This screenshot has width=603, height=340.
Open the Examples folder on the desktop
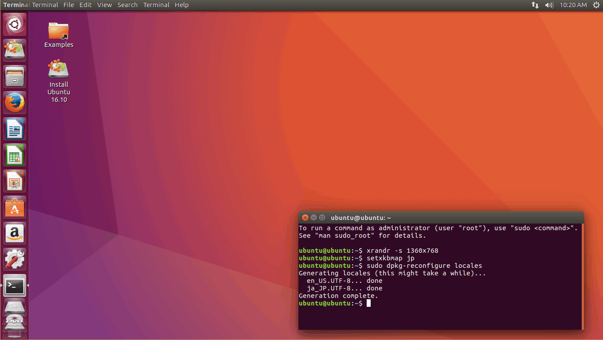click(x=59, y=31)
